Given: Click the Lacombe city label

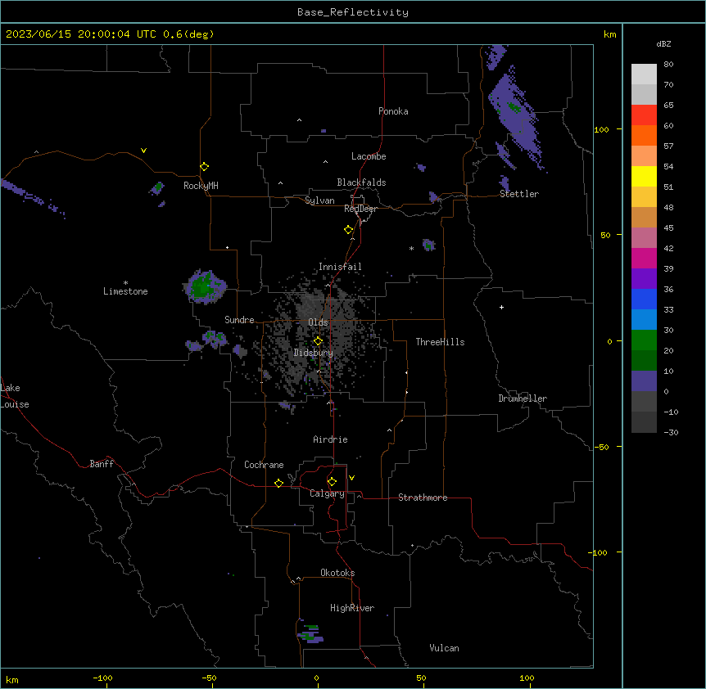Looking at the screenshot, I should point(369,156).
